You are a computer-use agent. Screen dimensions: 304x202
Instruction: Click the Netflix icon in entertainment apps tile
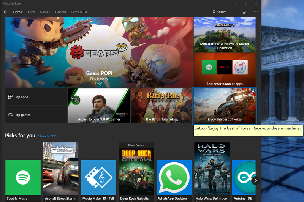point(225,67)
